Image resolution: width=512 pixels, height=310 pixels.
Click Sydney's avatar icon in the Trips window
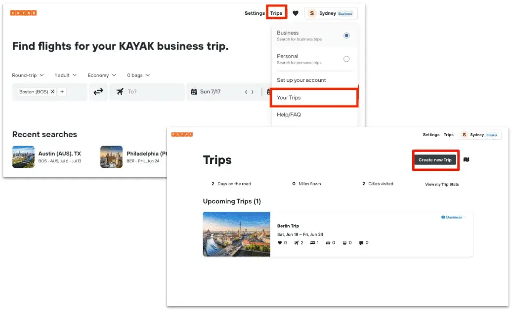[464, 135]
